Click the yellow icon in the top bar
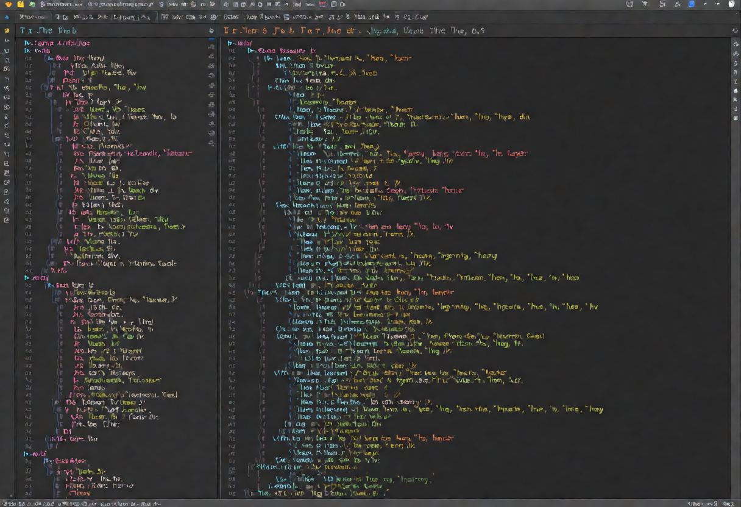Screen dimensions: 741x507 pos(20,4)
